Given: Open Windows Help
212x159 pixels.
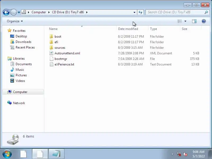Looking at the screenshot, I should pyautogui.click(x=204, y=21).
